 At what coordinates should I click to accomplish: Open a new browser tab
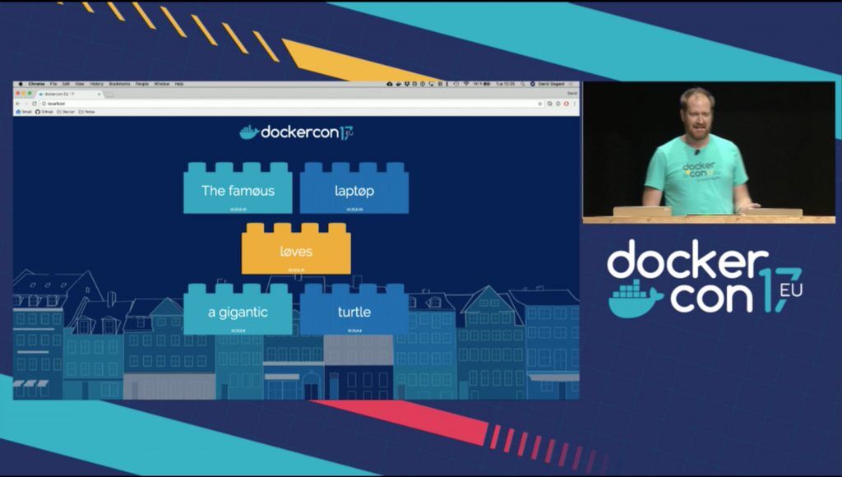[109, 95]
